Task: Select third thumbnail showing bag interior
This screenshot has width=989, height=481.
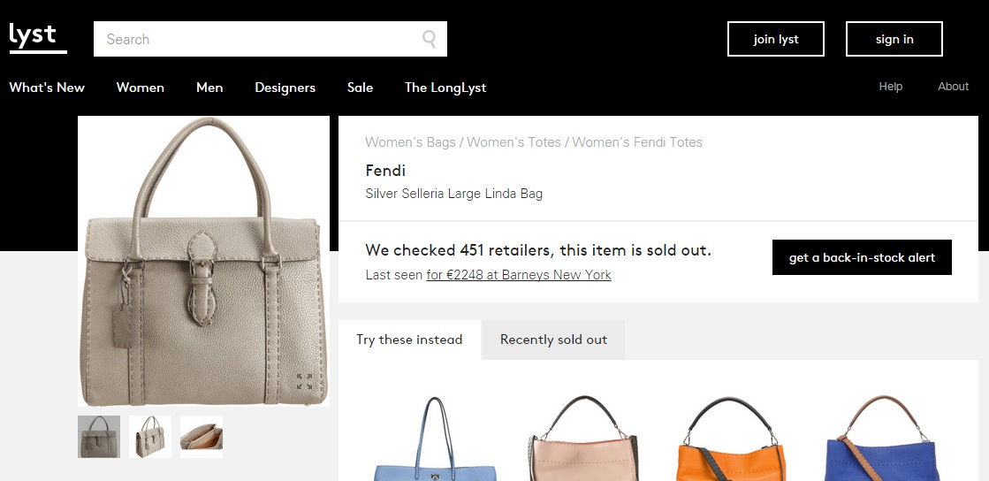Action: tap(202, 437)
